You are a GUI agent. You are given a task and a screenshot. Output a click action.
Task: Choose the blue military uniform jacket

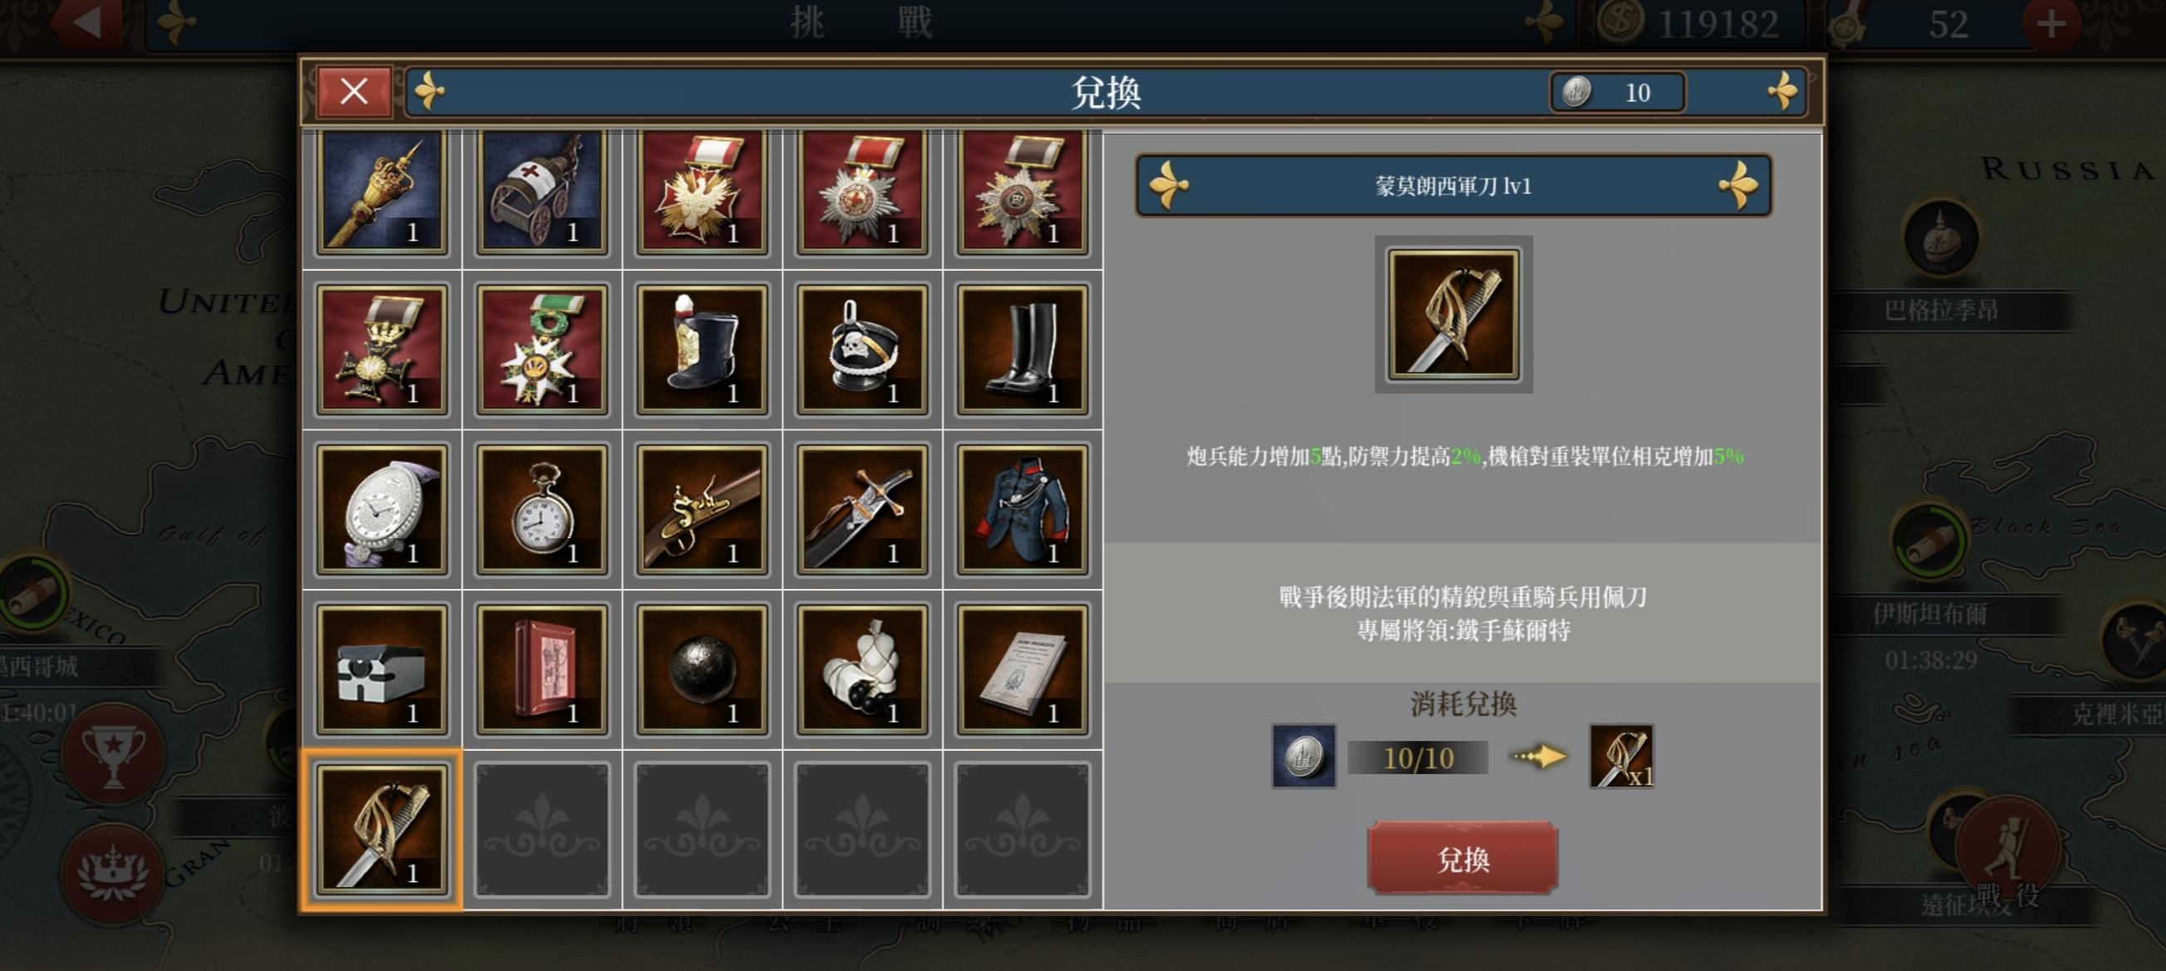(x=1022, y=509)
